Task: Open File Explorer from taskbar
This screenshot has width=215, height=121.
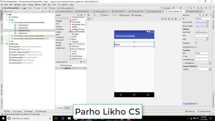Action: [69, 118]
